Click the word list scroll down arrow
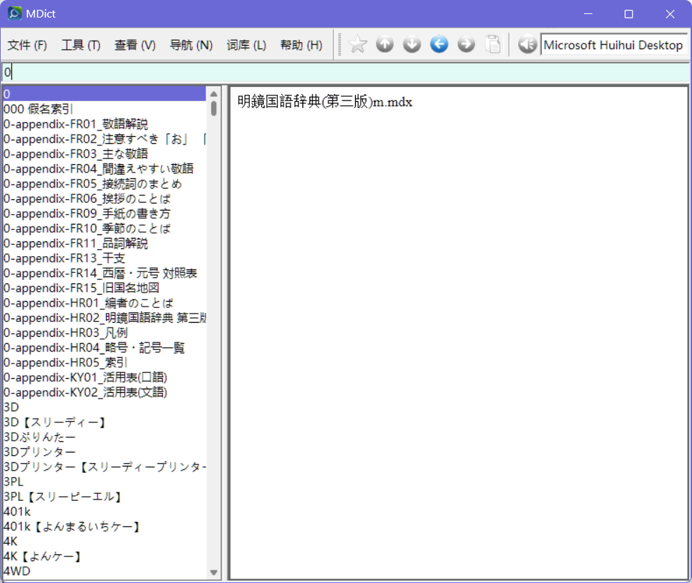 (213, 572)
